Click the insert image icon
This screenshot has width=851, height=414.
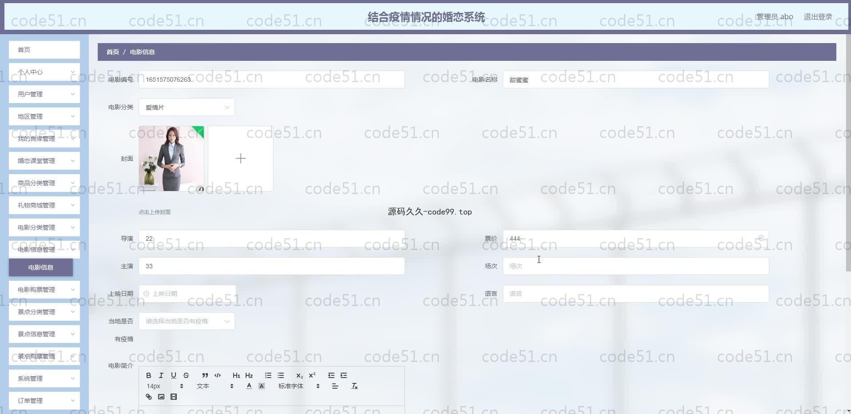pyautogui.click(x=161, y=397)
